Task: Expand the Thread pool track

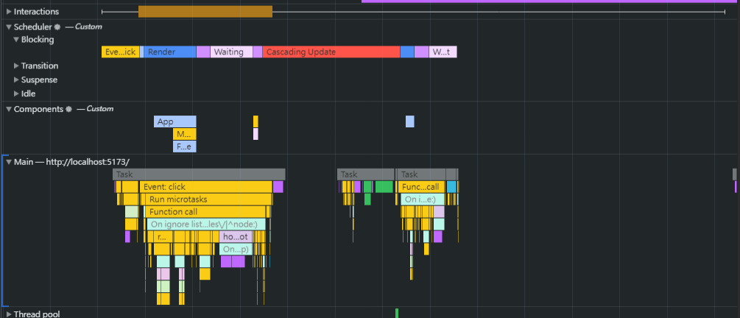Action: pos(8,314)
